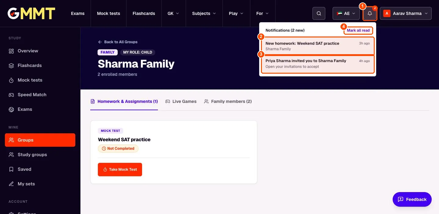Image resolution: width=439 pixels, height=214 pixels.
Task: Select Groups in the sidebar
Action: (x=40, y=140)
